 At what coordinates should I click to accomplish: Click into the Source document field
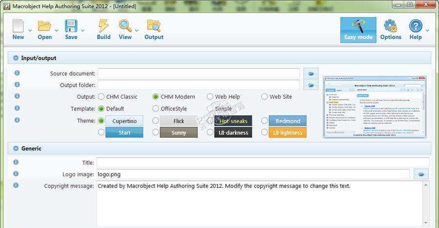pyautogui.click(x=199, y=73)
